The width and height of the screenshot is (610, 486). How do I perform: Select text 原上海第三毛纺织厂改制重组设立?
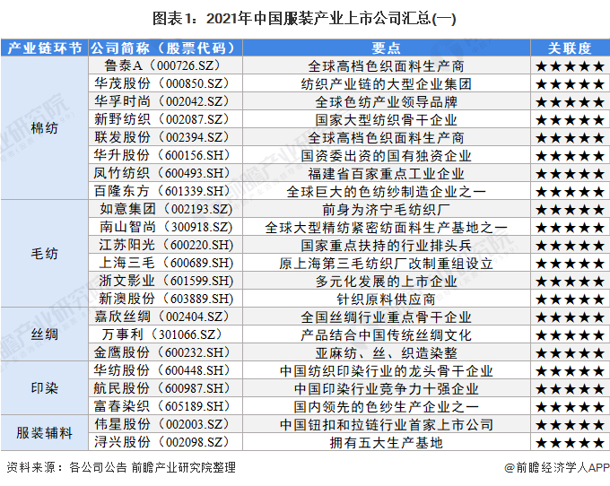(x=387, y=264)
